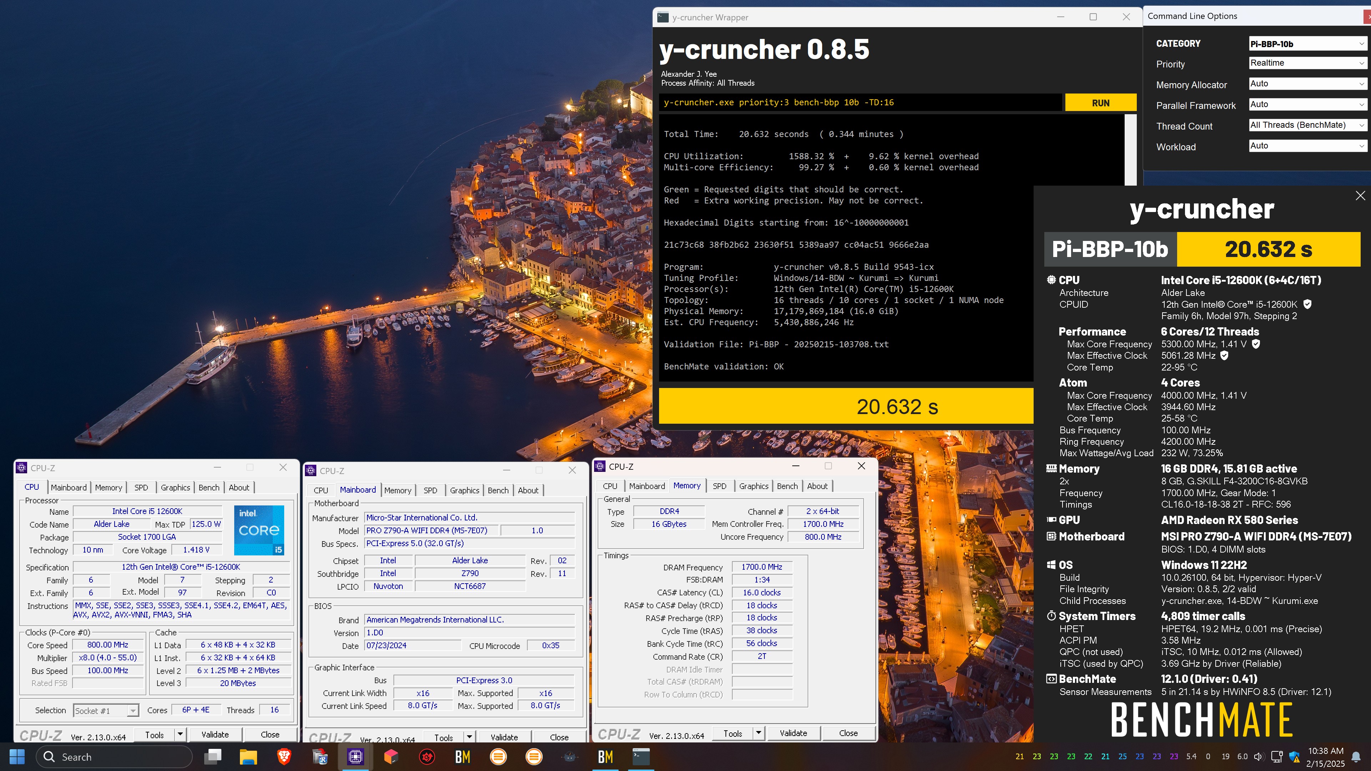Click the y-cruncher Wrapper console title icon

(663, 17)
